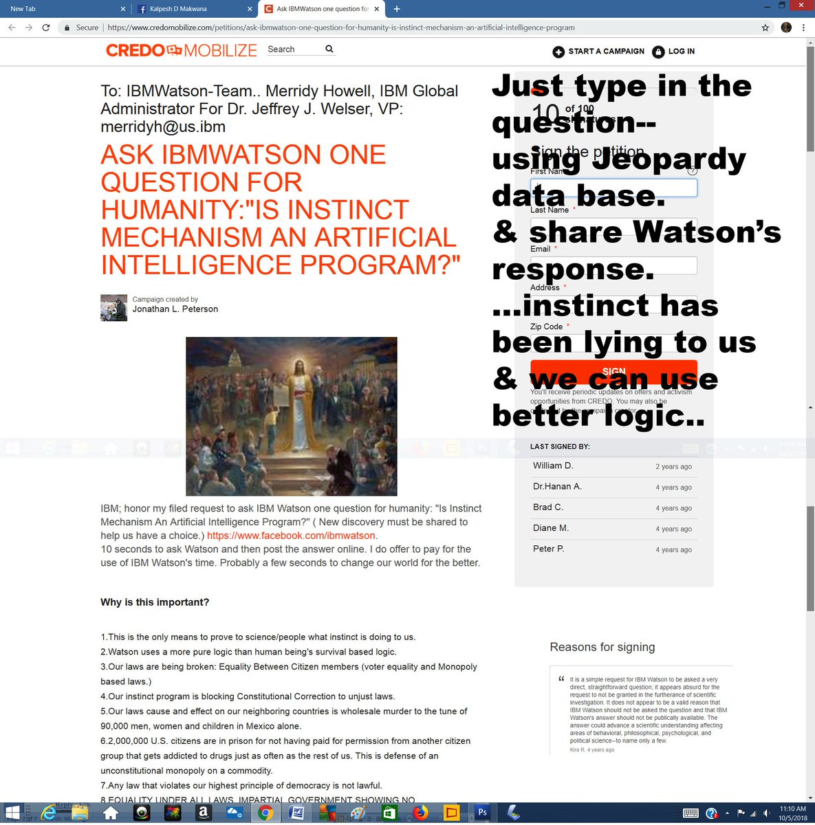Close the Ask IBMWatson tab
815x825 pixels.
point(376,9)
